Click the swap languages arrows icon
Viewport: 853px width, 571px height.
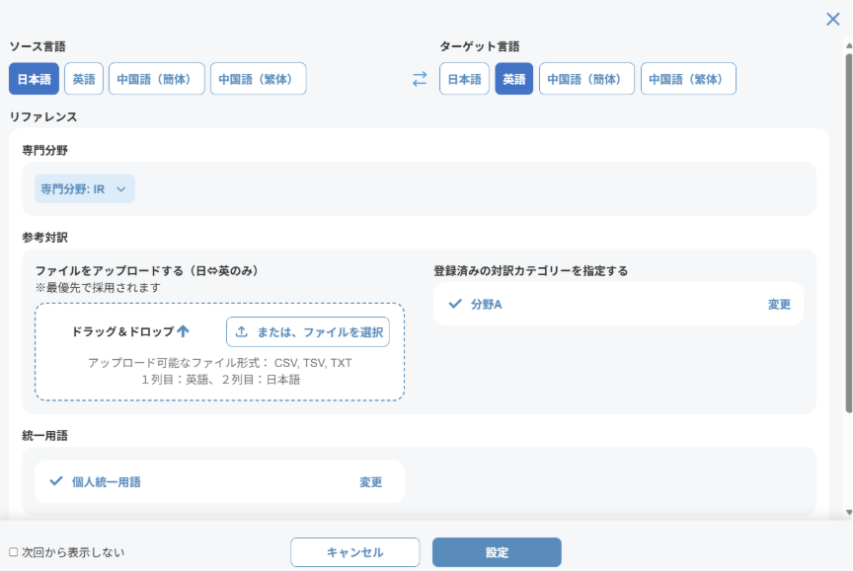point(420,80)
